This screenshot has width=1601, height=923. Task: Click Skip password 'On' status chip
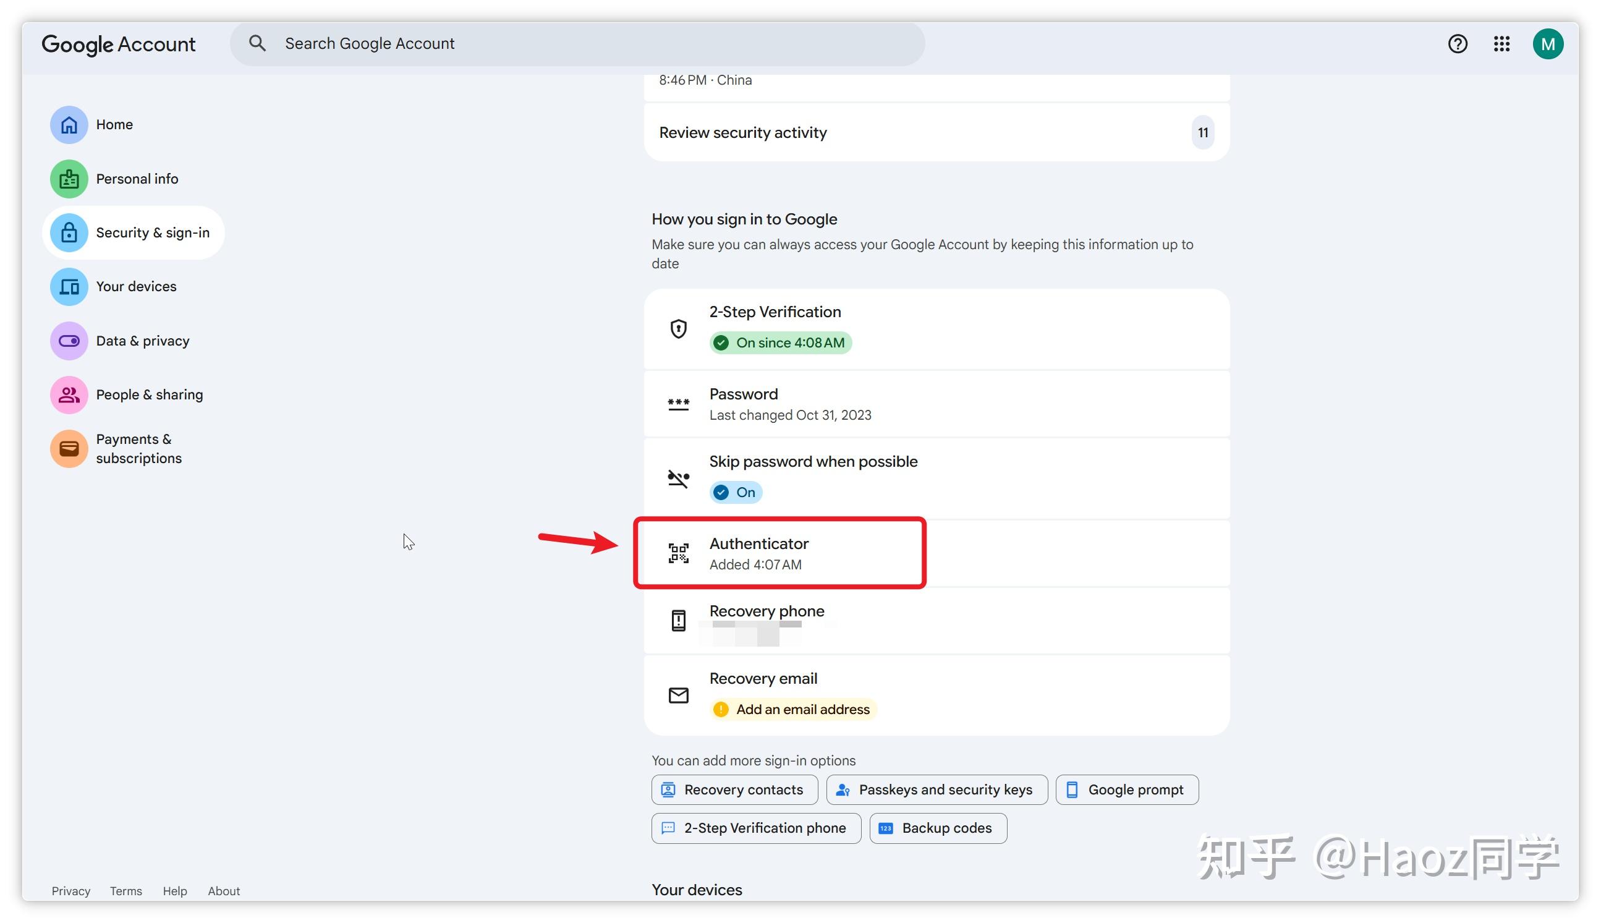(x=735, y=493)
